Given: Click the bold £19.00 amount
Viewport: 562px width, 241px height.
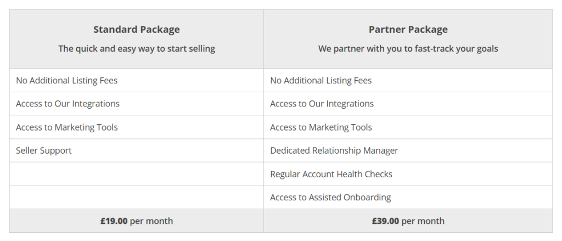Looking at the screenshot, I should pos(114,221).
